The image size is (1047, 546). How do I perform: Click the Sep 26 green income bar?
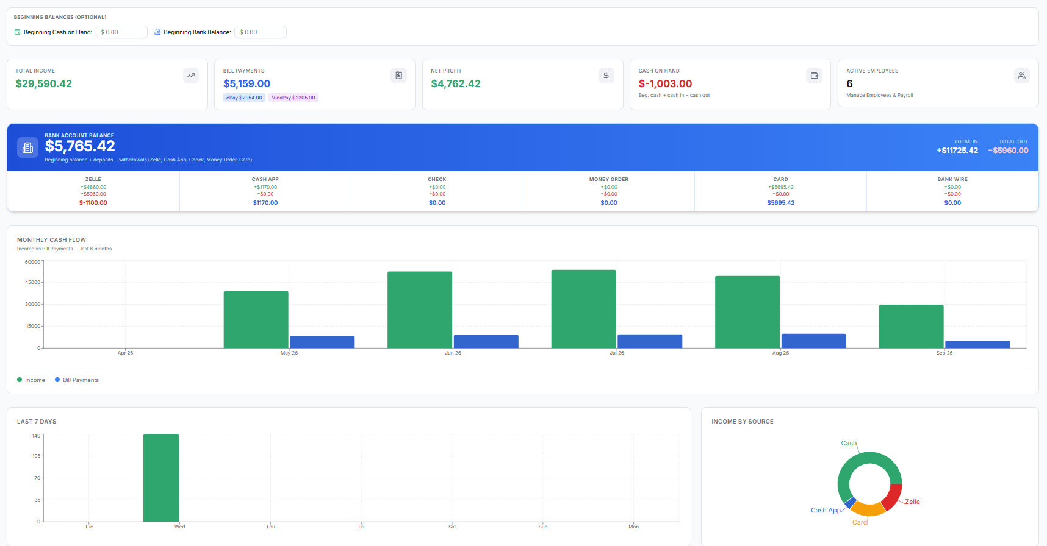point(911,327)
